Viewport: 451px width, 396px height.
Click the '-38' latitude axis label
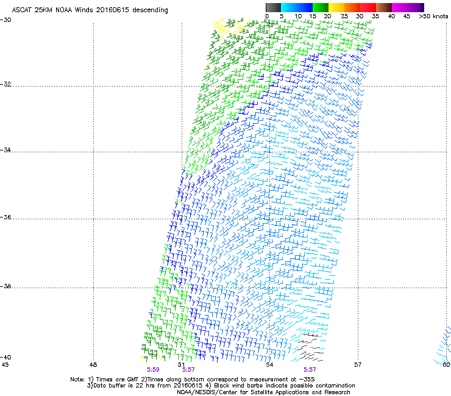pyautogui.click(x=5, y=286)
